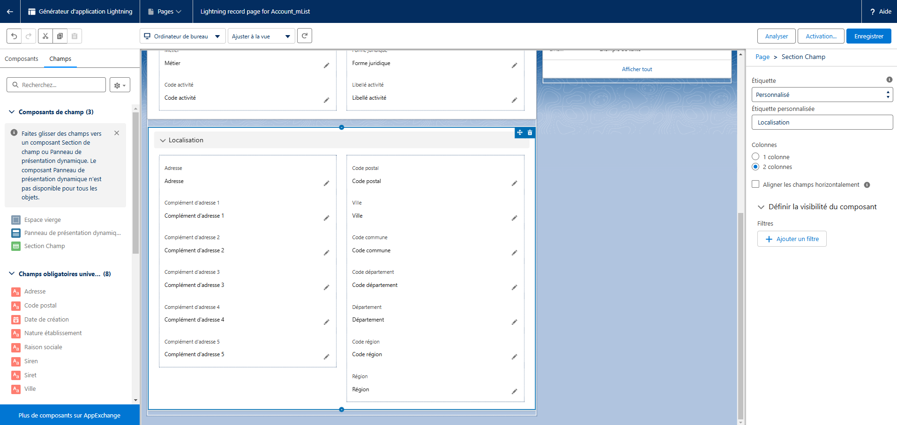The height and width of the screenshot is (425, 897).
Task: Open Plus de composants sur AppExchange
Action: [69, 415]
